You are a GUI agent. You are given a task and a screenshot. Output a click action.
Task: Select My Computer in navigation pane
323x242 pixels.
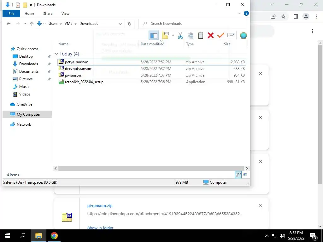pyautogui.click(x=27, y=114)
